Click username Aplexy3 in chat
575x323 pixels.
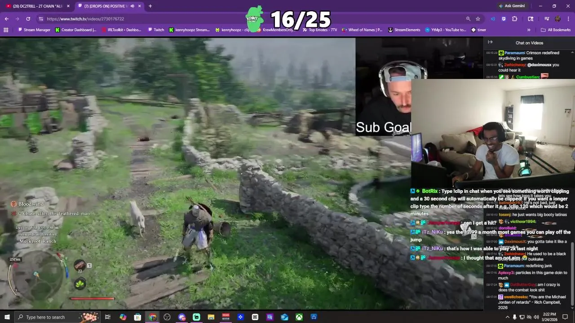click(x=506, y=272)
